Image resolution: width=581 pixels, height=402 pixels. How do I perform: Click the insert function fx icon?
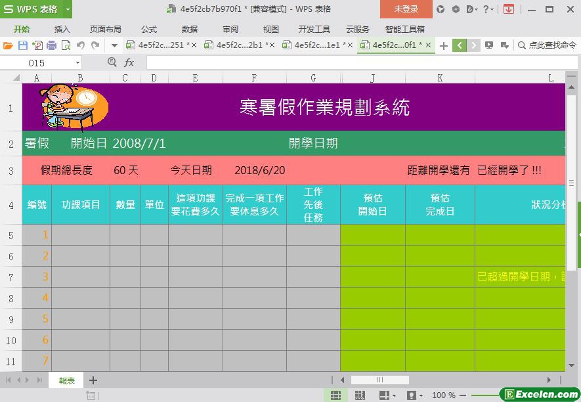coord(129,62)
